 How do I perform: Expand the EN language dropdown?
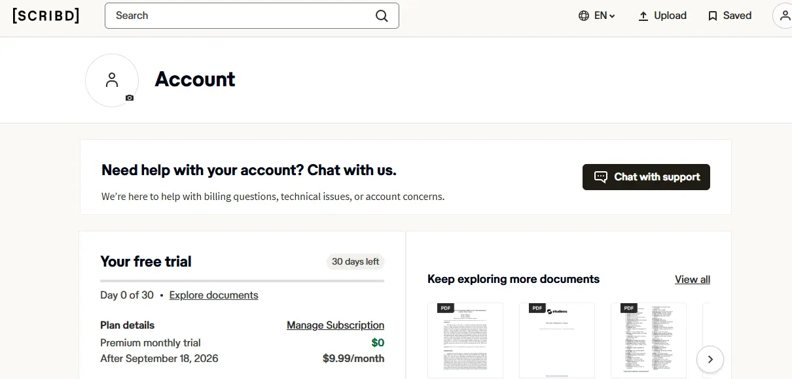[x=604, y=16]
